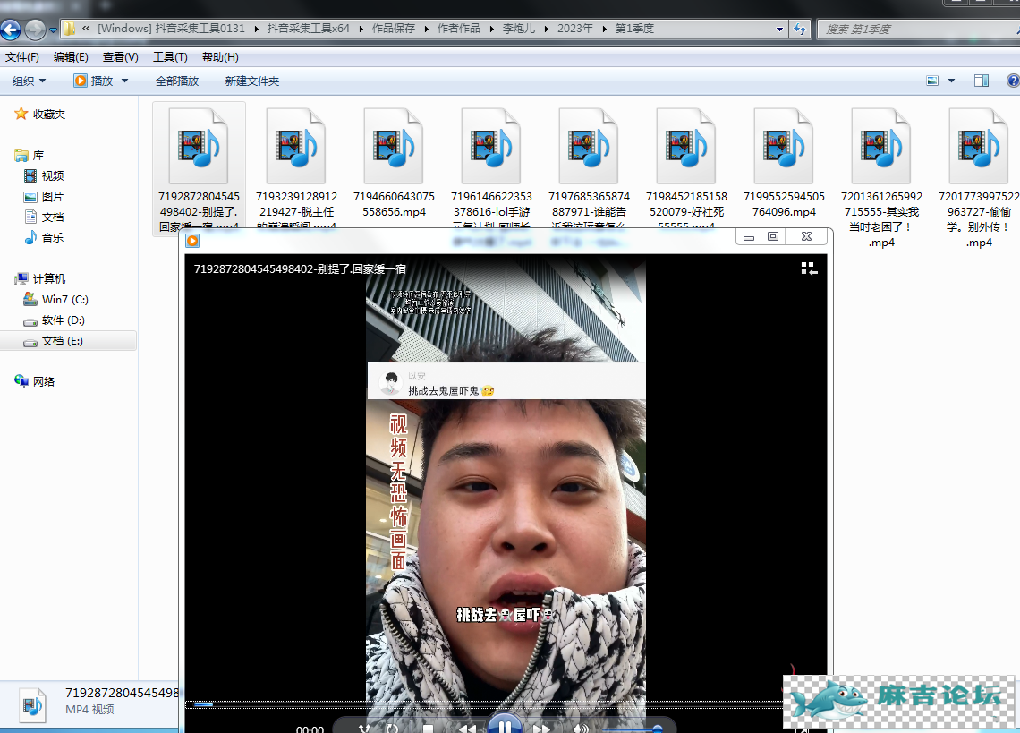Open drive Win7 (C:)

coord(56,300)
